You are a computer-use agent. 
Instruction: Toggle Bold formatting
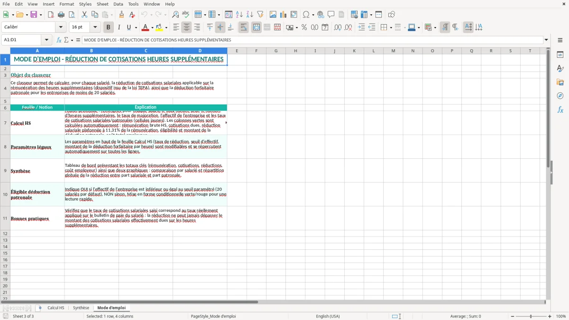click(109, 27)
